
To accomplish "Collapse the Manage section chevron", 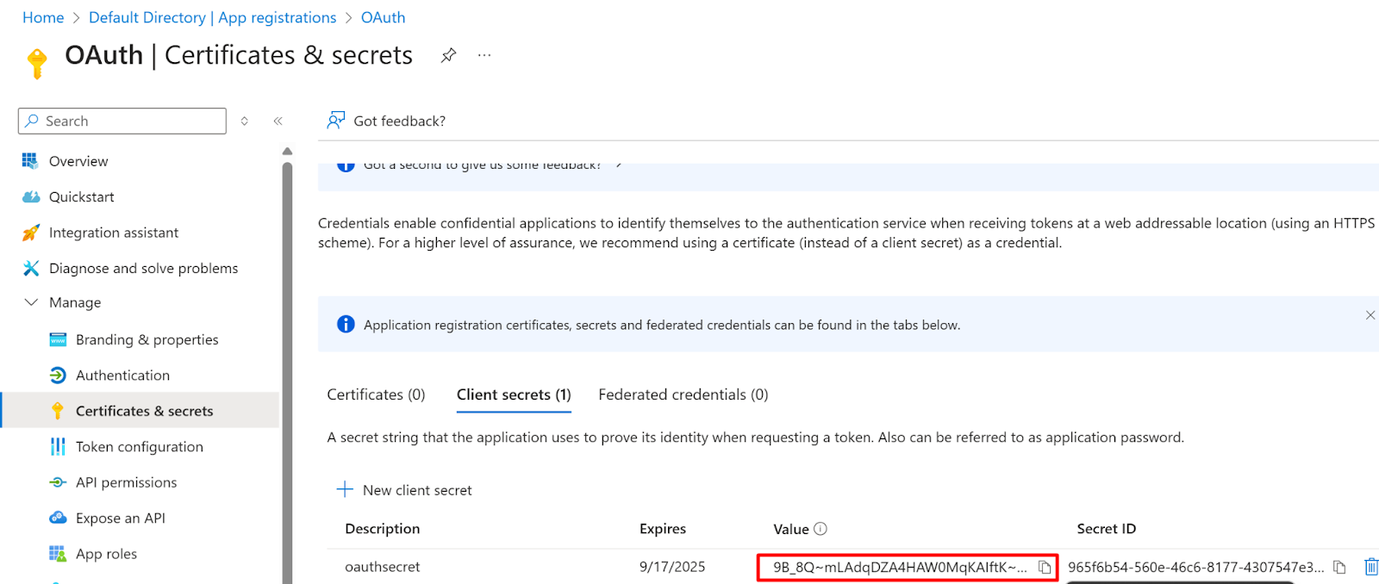I will click(31, 302).
